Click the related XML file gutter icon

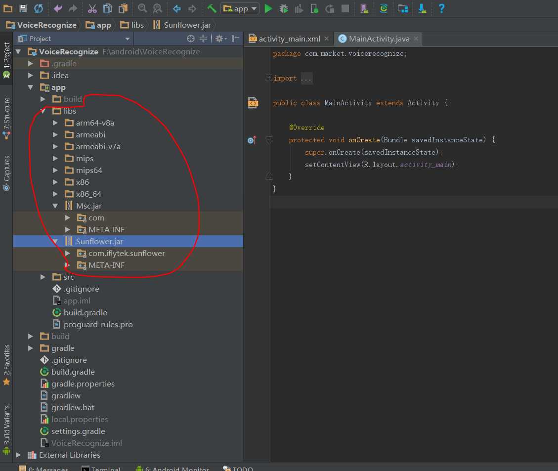(253, 103)
